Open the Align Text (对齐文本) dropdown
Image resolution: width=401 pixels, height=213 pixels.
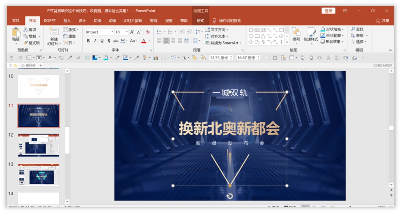216,36
